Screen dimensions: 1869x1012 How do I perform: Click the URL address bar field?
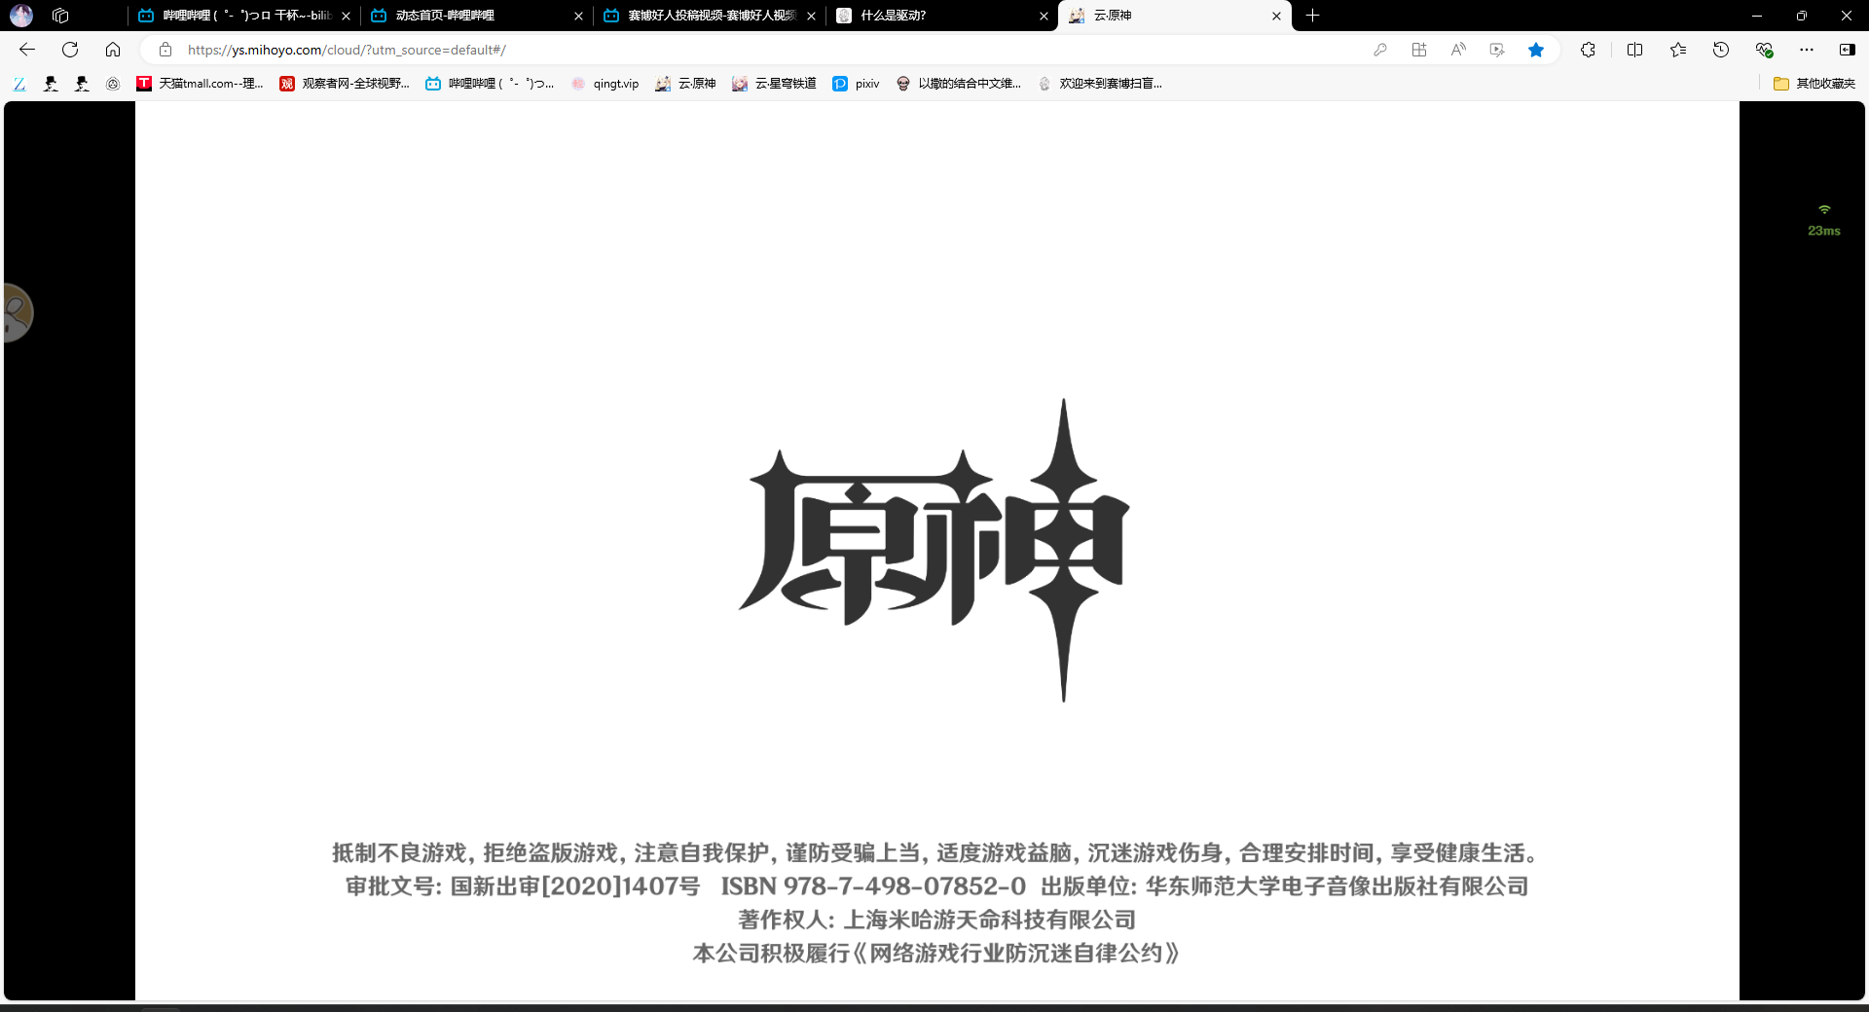(759, 50)
